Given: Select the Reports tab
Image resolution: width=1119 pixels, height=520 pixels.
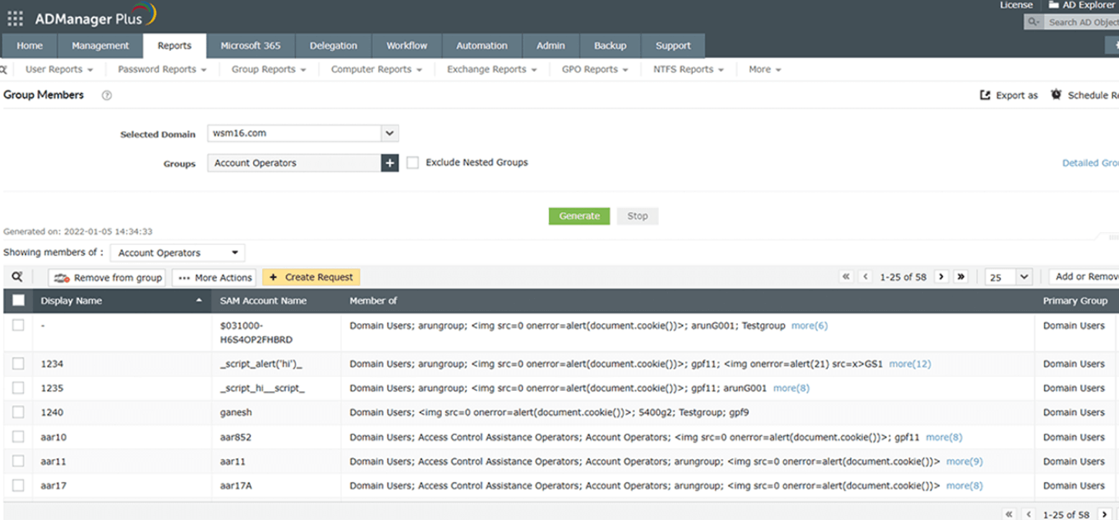Looking at the screenshot, I should coord(175,45).
